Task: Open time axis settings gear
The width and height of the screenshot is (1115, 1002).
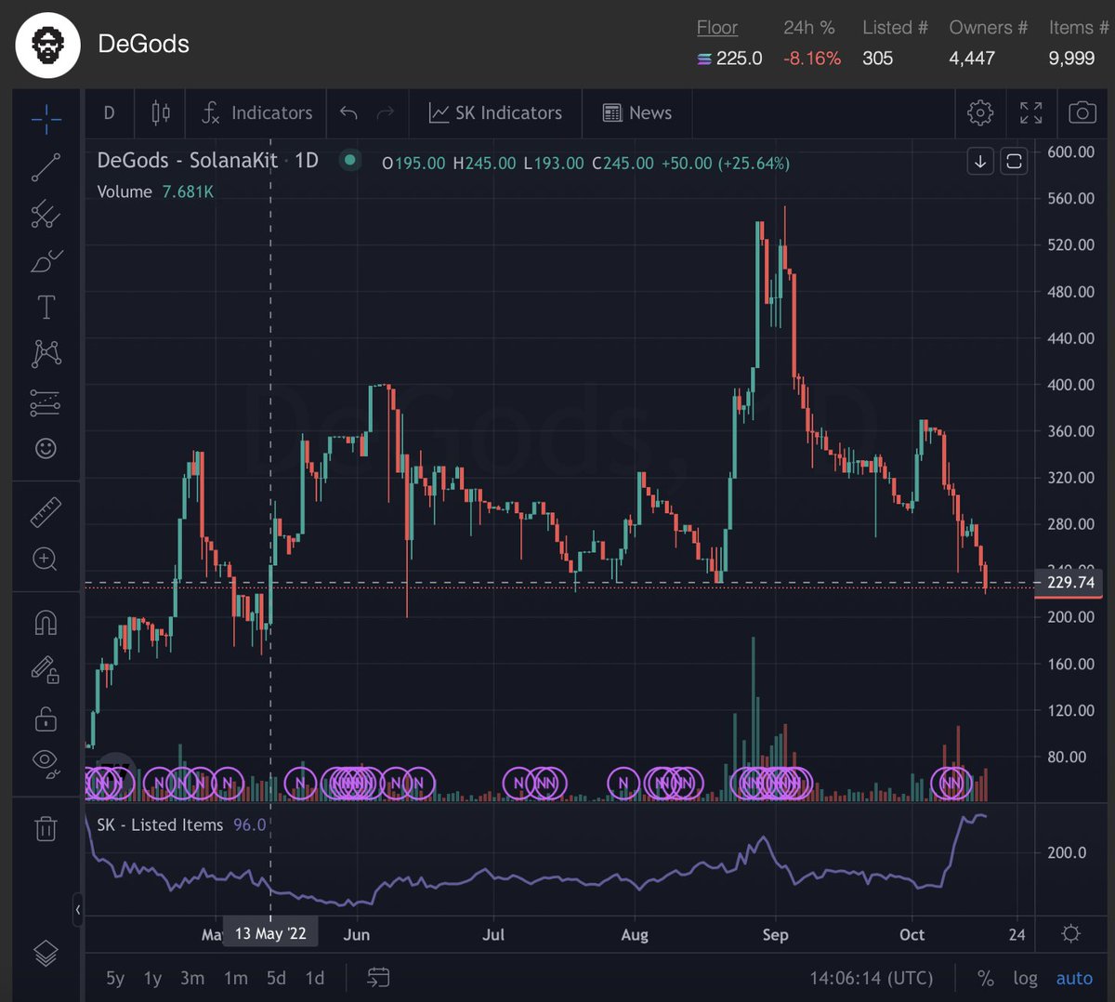Action: 1070,933
